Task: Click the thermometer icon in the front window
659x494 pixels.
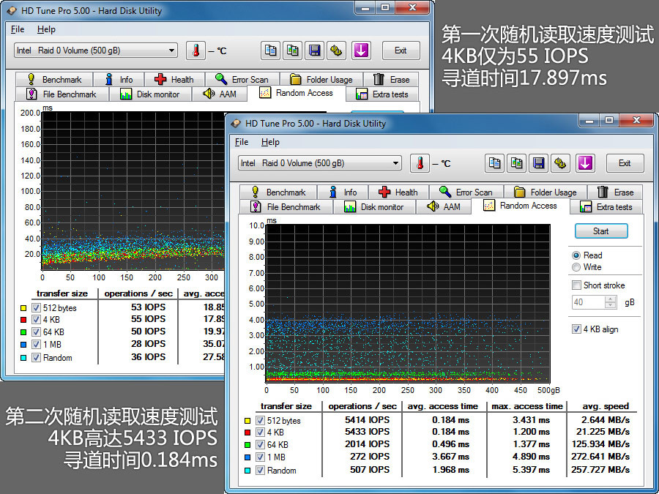Action: [420, 163]
